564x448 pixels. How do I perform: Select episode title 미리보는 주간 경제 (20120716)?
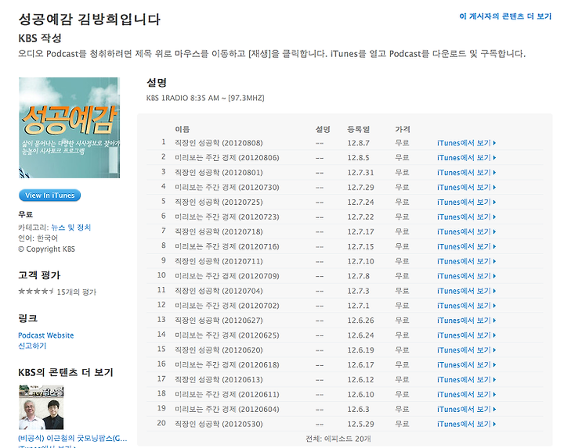click(227, 246)
